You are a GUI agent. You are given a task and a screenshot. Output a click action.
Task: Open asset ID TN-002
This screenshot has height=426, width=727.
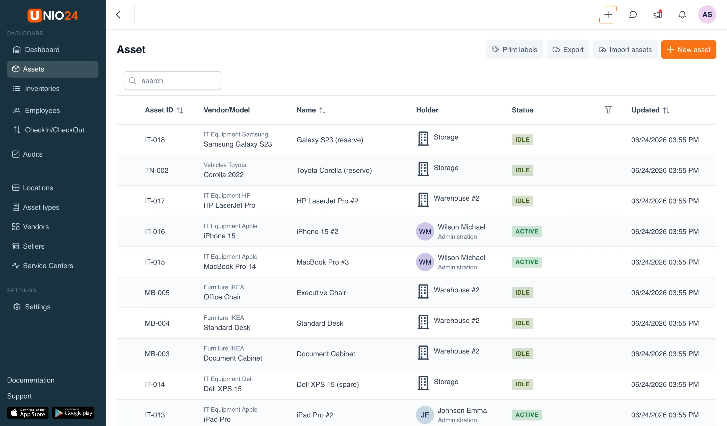157,170
